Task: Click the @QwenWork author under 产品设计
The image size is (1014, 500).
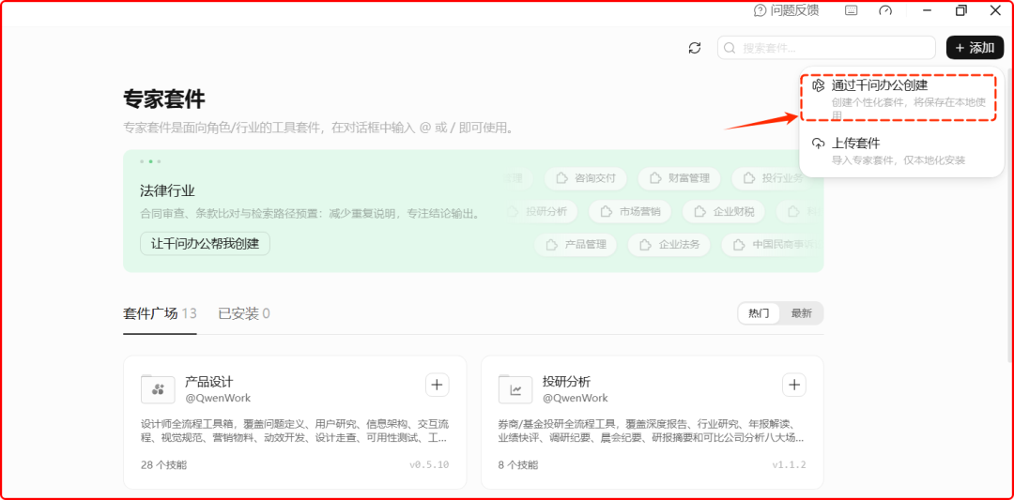Action: coord(218,398)
